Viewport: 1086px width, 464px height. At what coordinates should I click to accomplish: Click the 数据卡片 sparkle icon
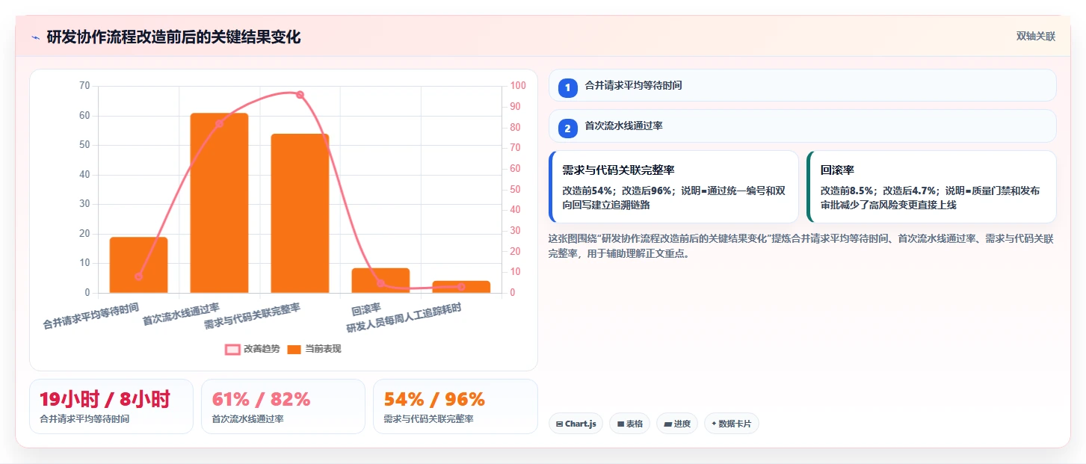coord(714,424)
